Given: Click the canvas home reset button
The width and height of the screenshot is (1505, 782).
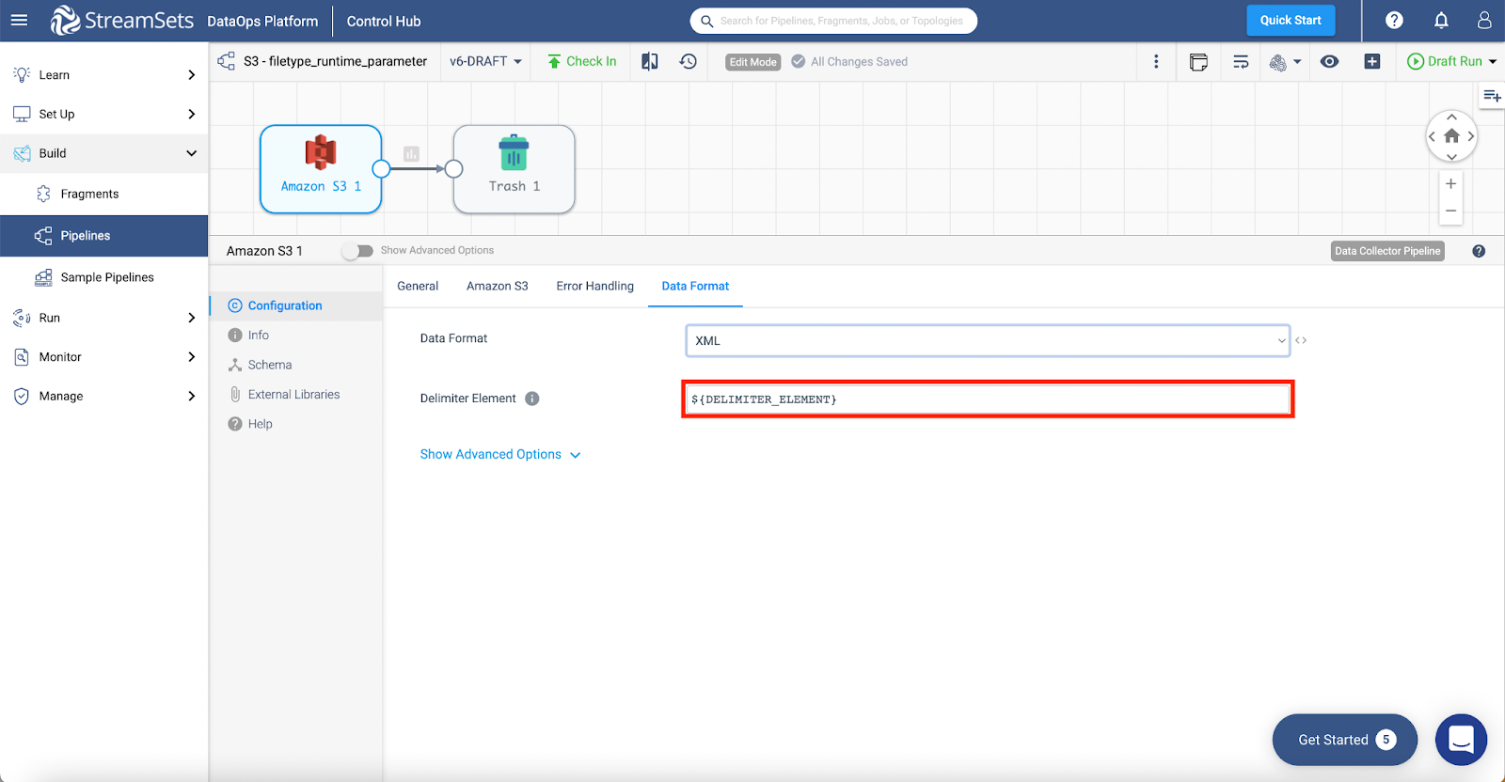Looking at the screenshot, I should [1451, 136].
